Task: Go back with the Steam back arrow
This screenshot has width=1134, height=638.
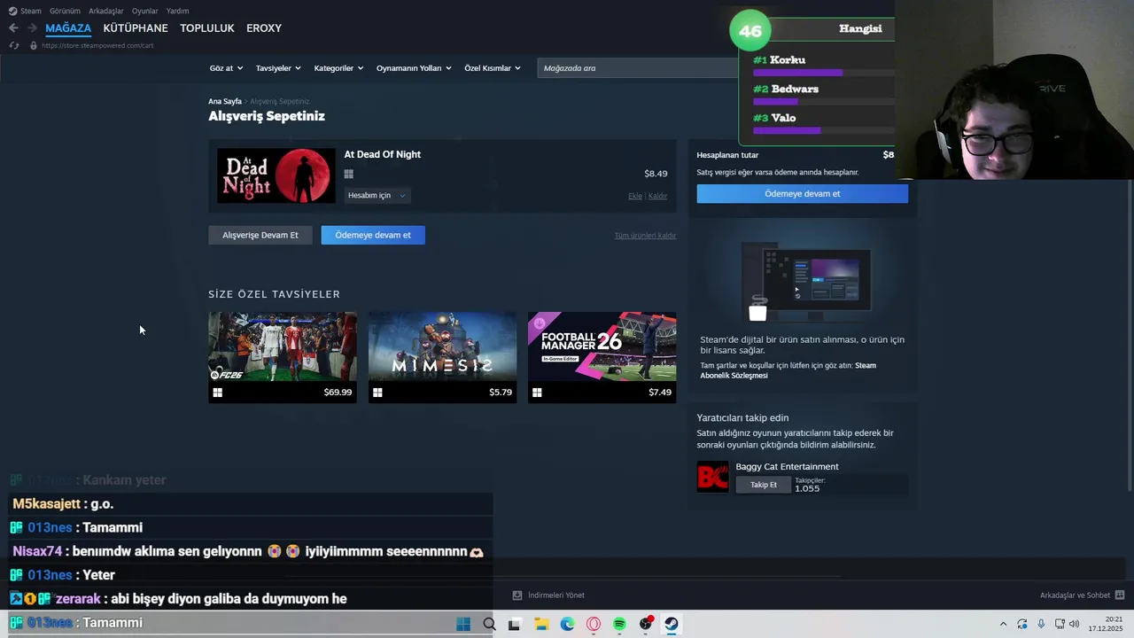Action: click(13, 28)
